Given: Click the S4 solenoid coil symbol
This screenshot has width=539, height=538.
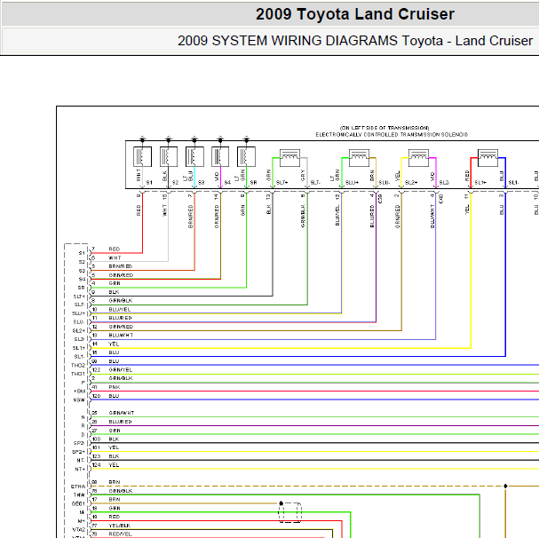Looking at the screenshot, I should click(220, 157).
